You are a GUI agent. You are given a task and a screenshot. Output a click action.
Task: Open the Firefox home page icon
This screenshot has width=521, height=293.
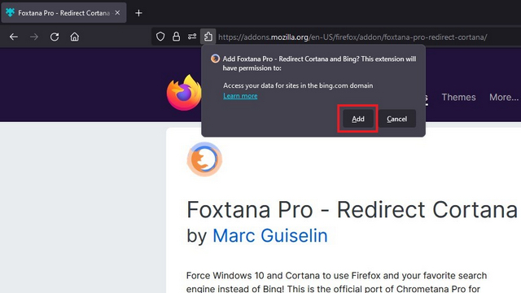tap(75, 37)
